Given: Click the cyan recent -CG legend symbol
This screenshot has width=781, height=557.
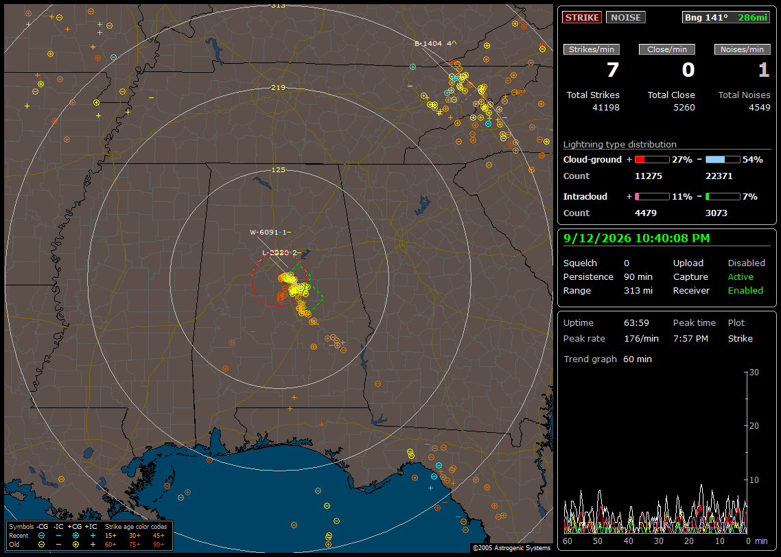Looking at the screenshot, I should click(41, 536).
